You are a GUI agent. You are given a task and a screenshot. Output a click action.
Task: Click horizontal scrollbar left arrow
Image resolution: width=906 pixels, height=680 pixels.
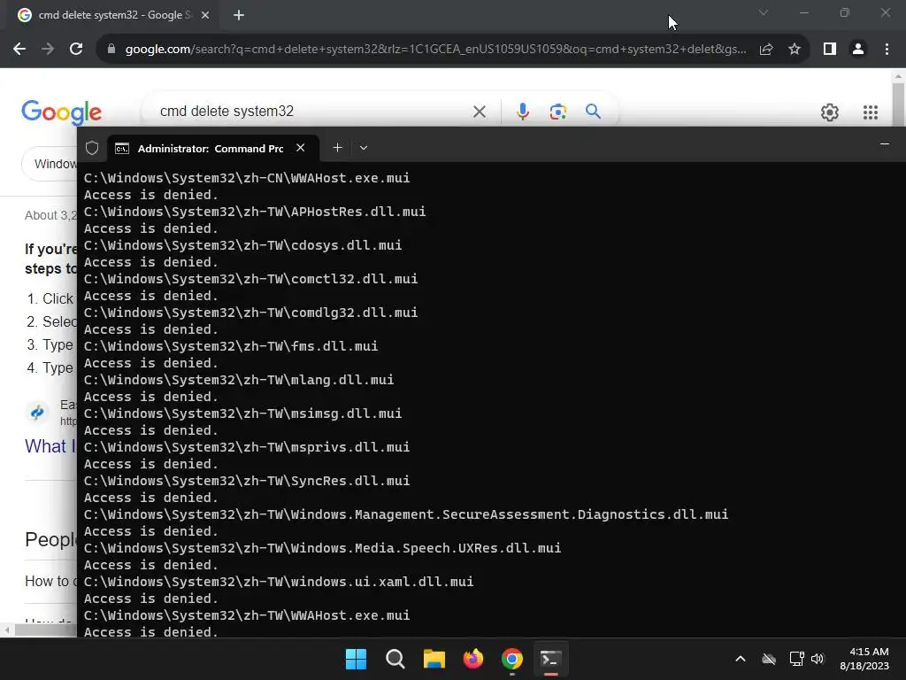pos(7,630)
